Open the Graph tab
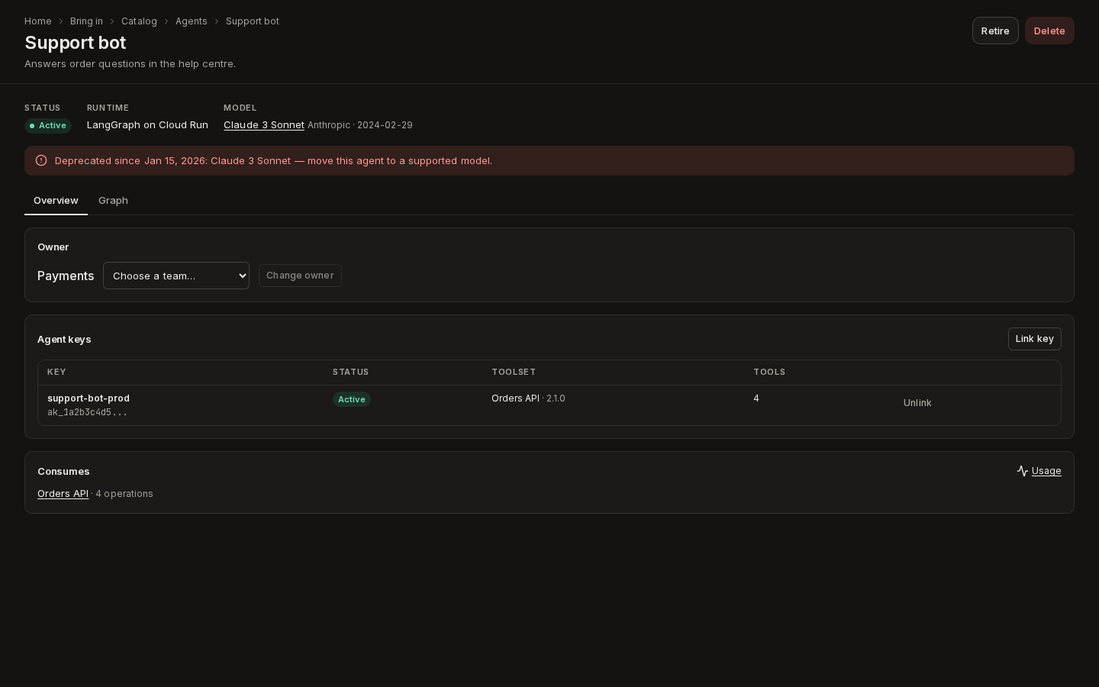The image size is (1099, 687). (113, 200)
